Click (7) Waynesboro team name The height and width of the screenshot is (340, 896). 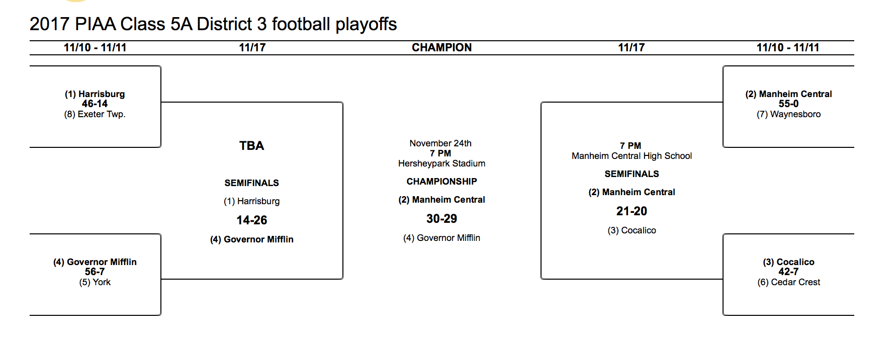point(788,114)
